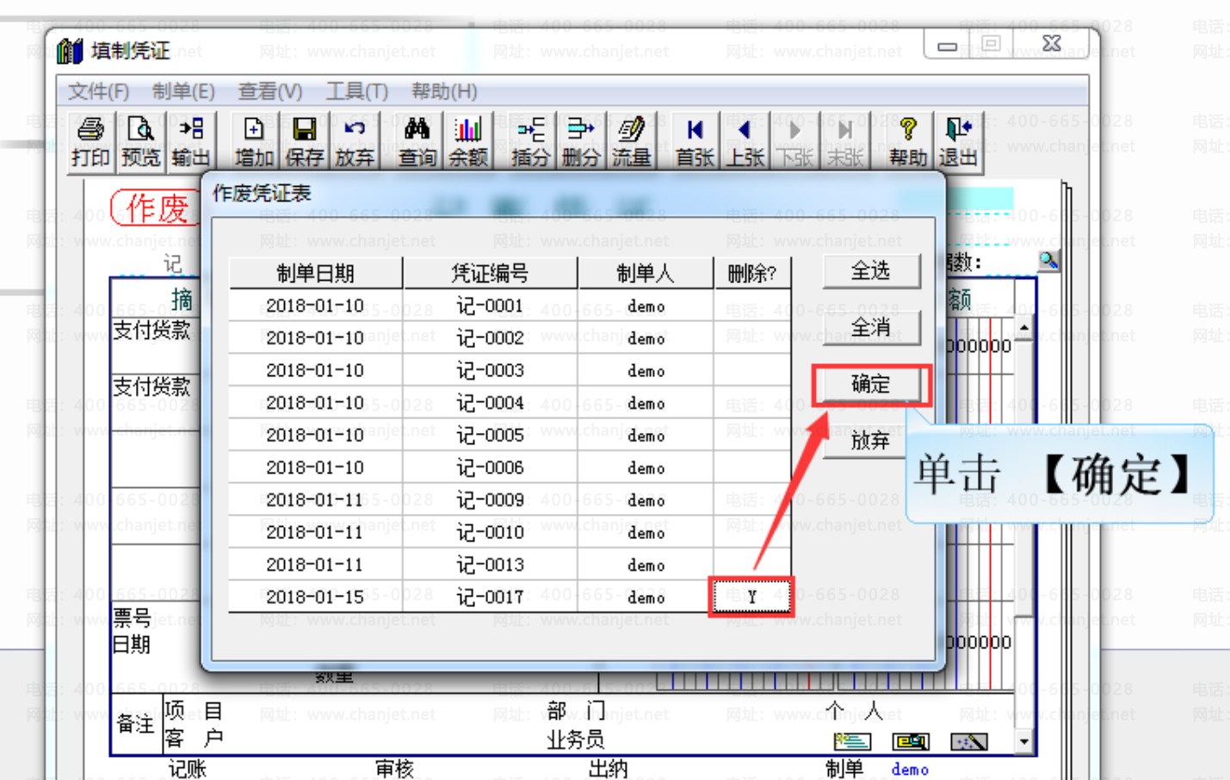Click the 打印 print toolbar icon
The image size is (1230, 780).
click(x=90, y=142)
